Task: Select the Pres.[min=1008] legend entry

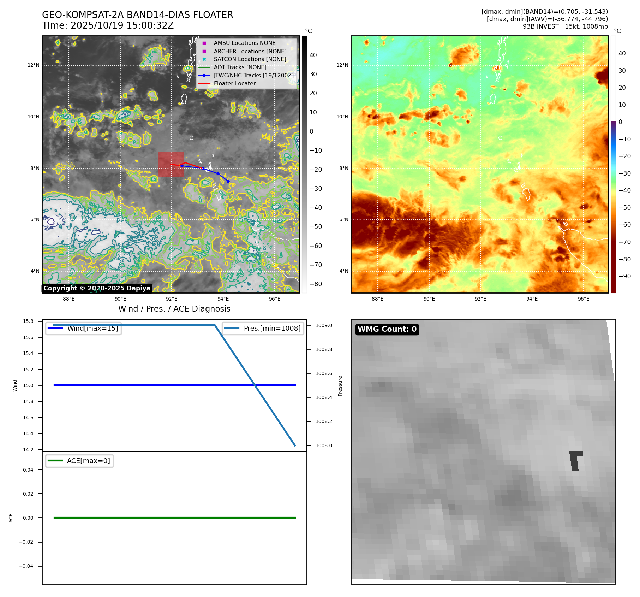Action: (263, 328)
